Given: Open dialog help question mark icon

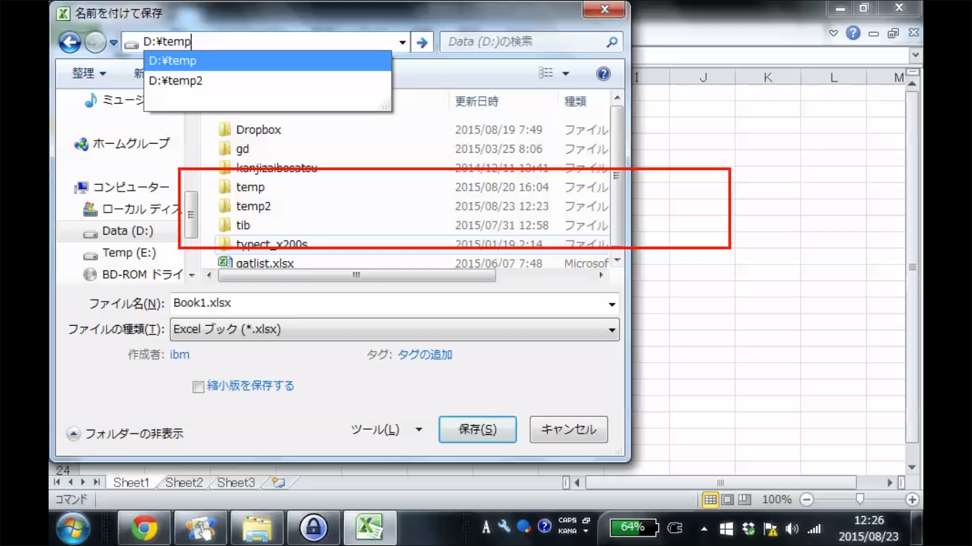Looking at the screenshot, I should [x=603, y=74].
